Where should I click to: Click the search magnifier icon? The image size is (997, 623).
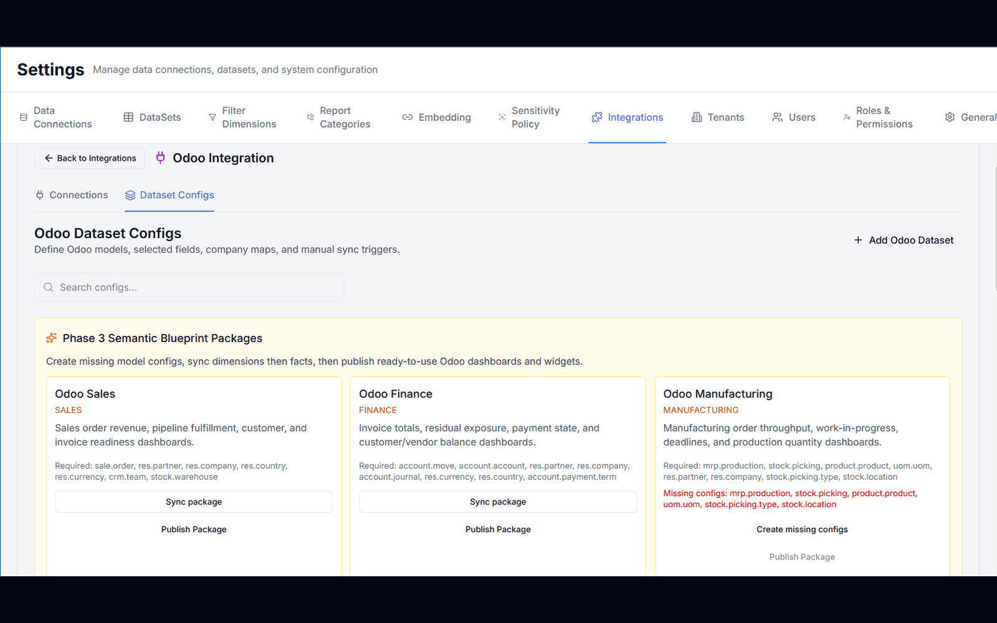click(x=49, y=287)
